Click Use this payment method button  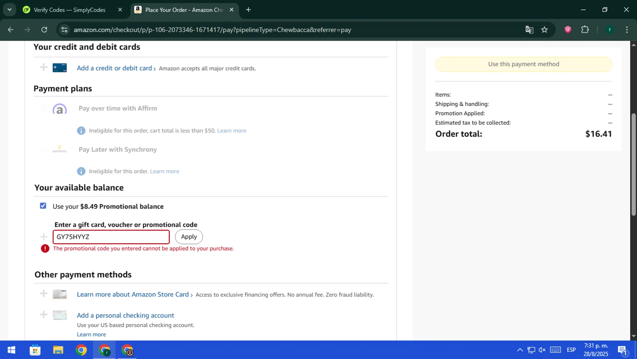point(524,64)
